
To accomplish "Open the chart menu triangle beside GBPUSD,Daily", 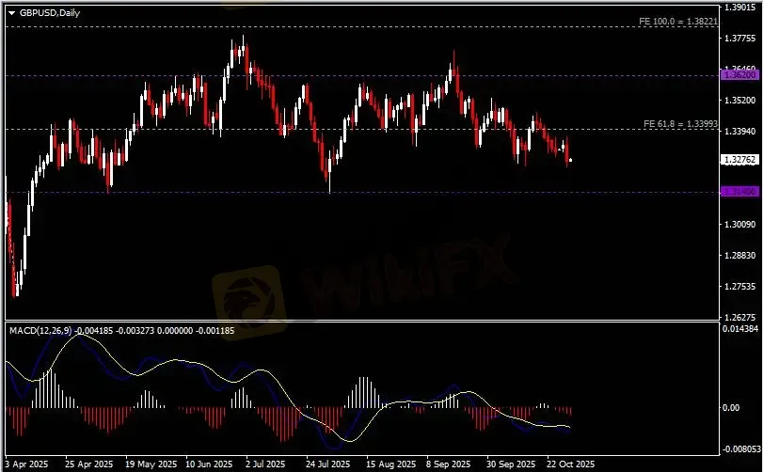I will click(x=11, y=13).
